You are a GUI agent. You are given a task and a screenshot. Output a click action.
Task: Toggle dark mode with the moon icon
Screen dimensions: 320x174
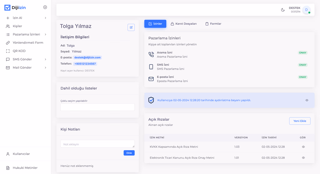(283, 10)
